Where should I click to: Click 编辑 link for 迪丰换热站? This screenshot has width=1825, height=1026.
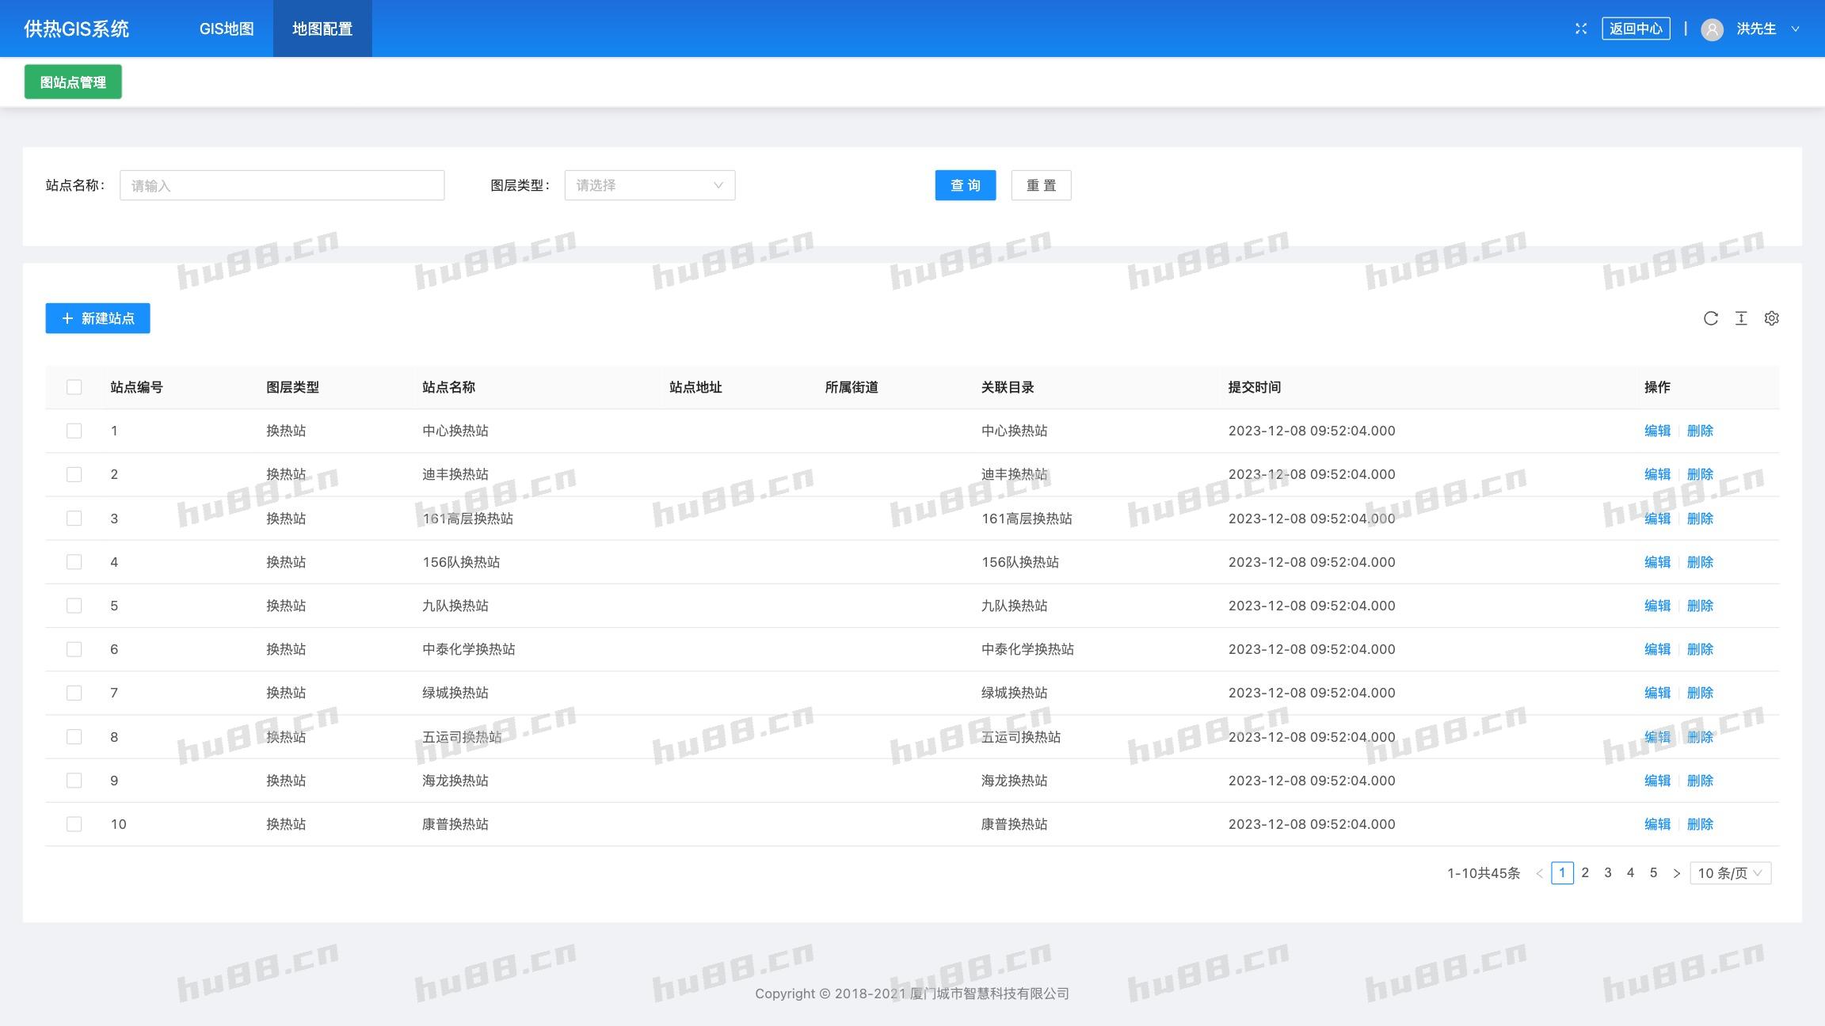pyautogui.click(x=1657, y=474)
